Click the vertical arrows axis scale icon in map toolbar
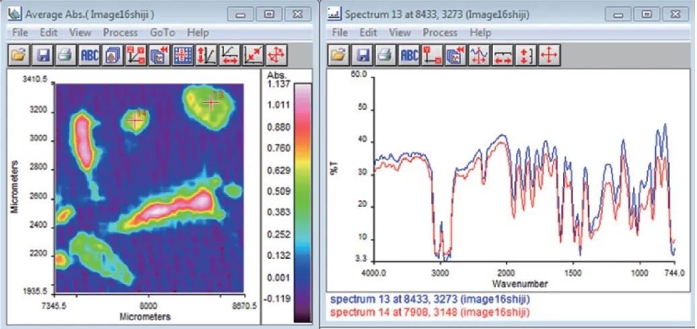 tap(205, 55)
